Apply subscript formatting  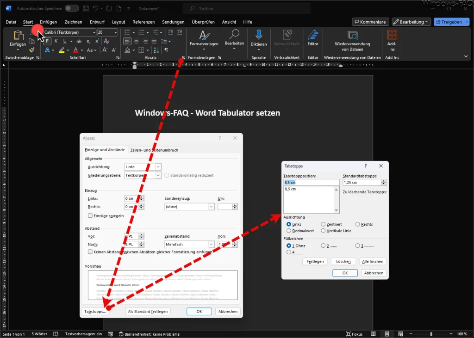(88, 41)
